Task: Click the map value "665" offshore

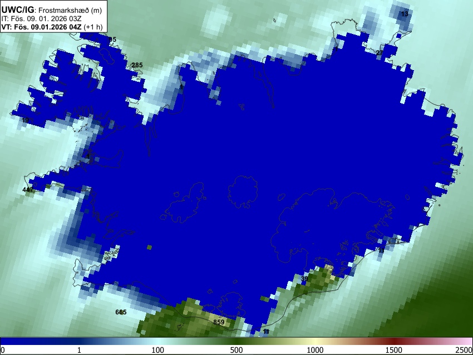Action: [121, 312]
